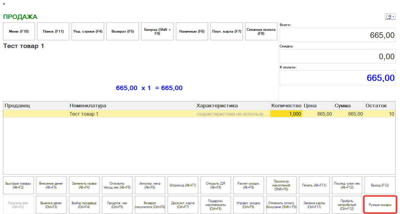This screenshot has height=214, width=400.
Task: Open Меню (F10) button
Action: [19, 31]
